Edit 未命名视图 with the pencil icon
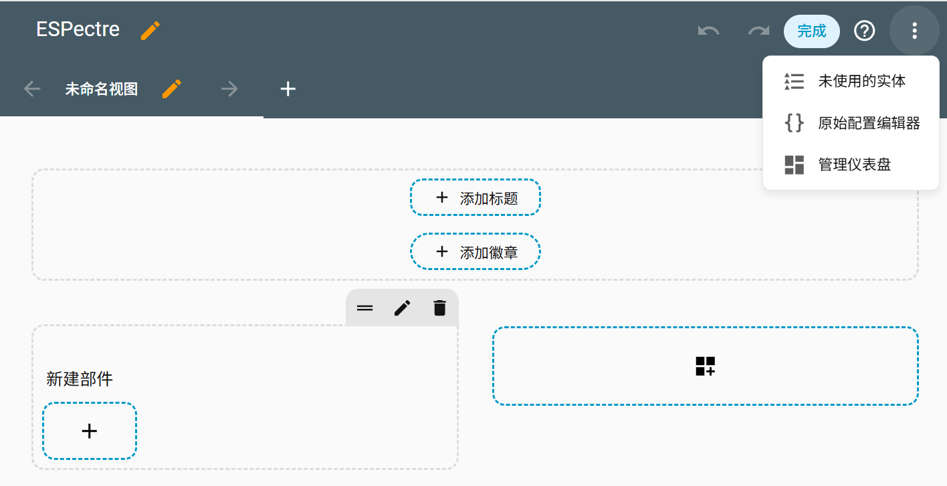The image size is (947, 486). (172, 89)
